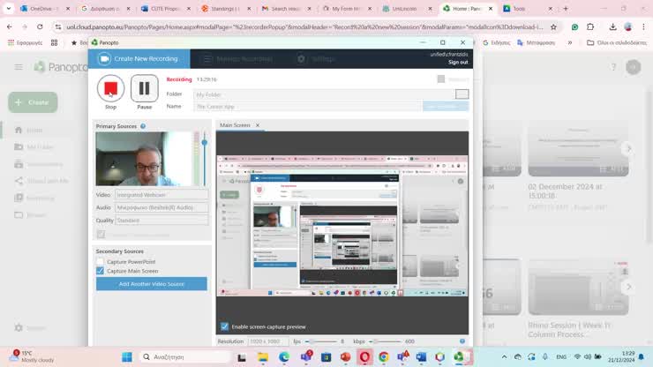Open the Gmail Search results browser tab
Viewport: 653px width, 367px height.
287,8
